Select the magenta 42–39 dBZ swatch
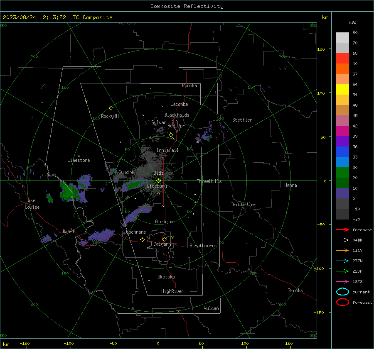Image resolution: width=374 pixels, height=349 pixels. point(342,131)
